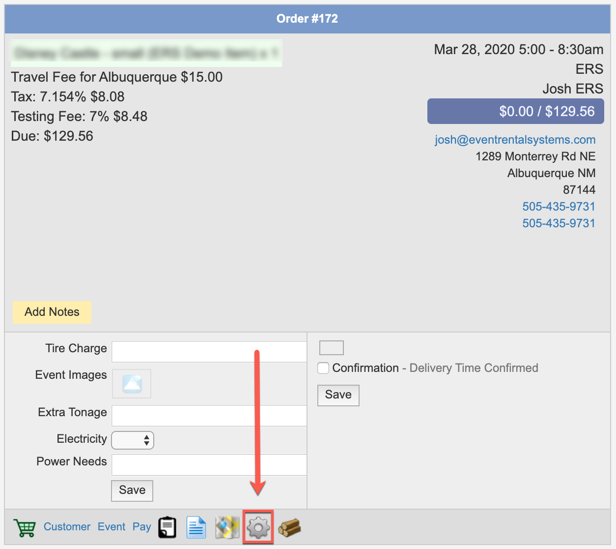The height and width of the screenshot is (549, 616).
Task: Click Save below Confirmation checkbox
Action: [338, 395]
